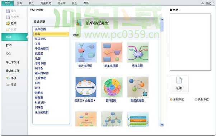The image size is (216, 136).
Task: Select the orange flowchart thumbnail in the bottom row
Action: tap(86, 119)
